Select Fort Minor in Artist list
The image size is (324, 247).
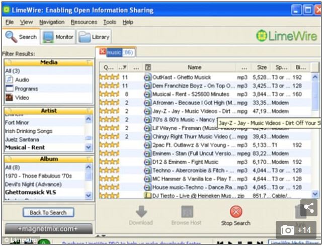(x=17, y=123)
